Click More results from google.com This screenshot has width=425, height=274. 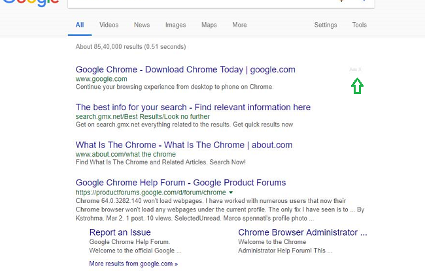133,264
